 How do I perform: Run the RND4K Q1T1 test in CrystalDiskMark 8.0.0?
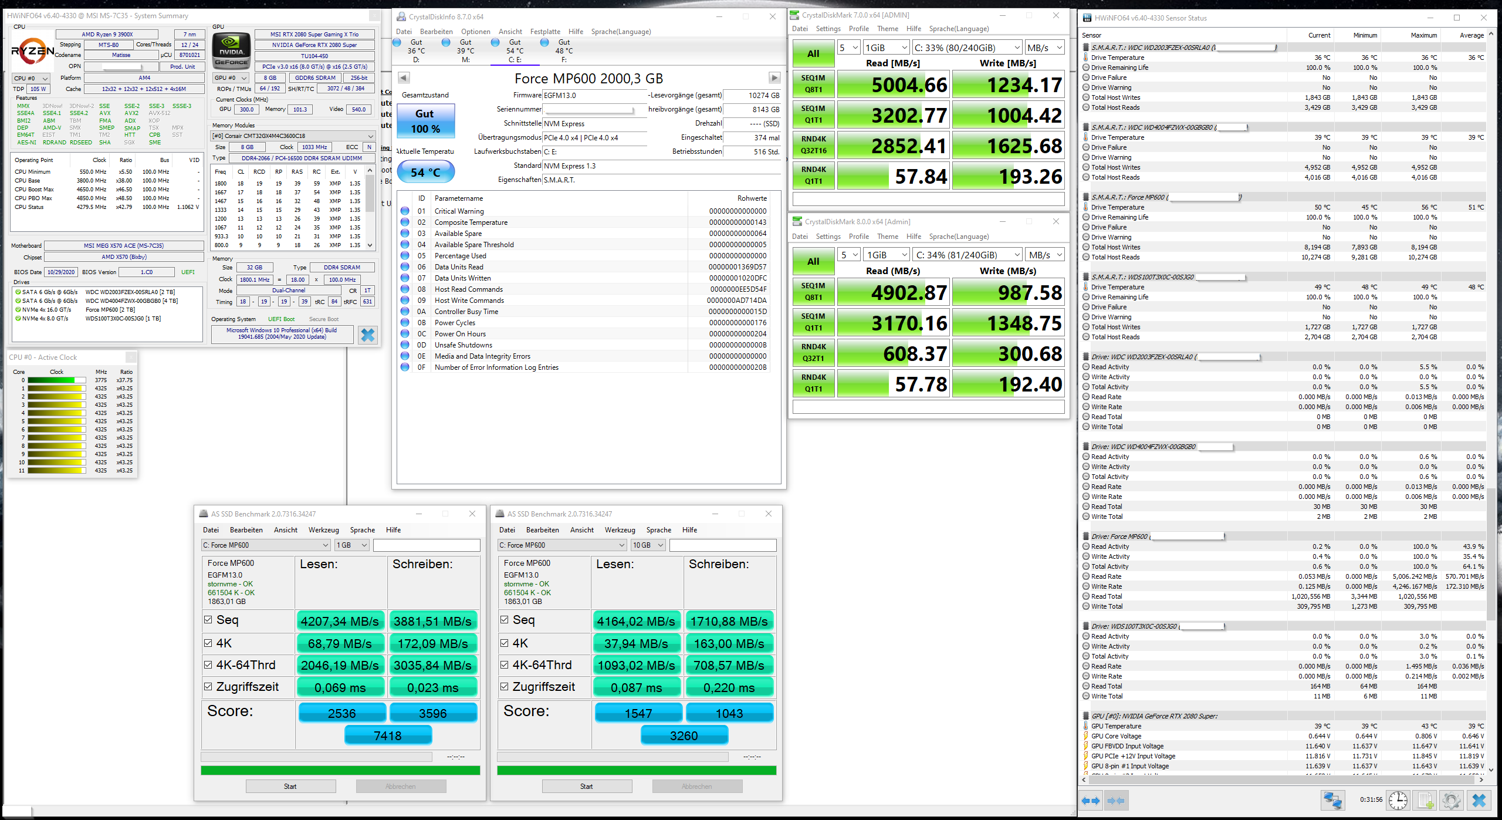pyautogui.click(x=813, y=383)
